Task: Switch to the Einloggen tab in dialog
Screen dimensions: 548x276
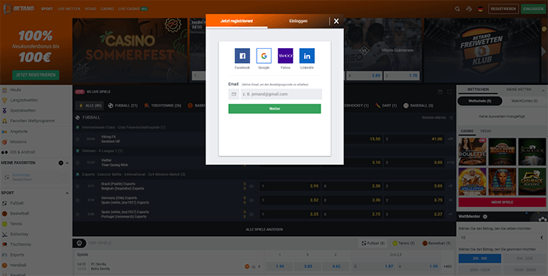Action: coord(298,21)
